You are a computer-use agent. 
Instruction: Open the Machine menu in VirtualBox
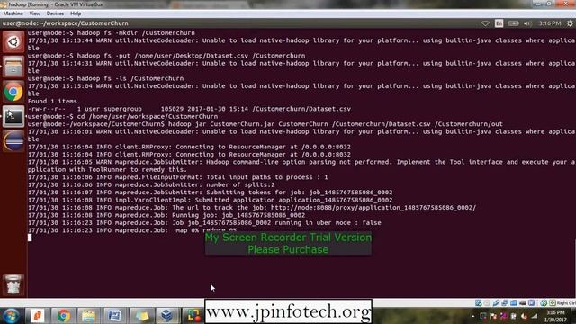pyautogui.click(x=13, y=13)
